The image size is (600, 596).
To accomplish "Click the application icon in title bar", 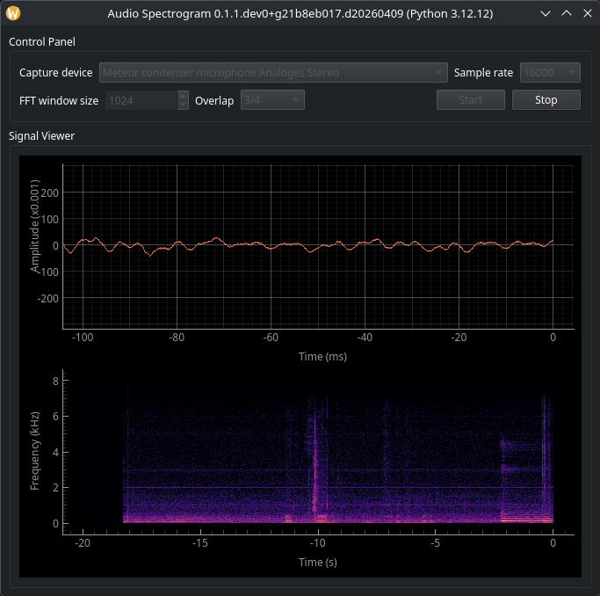I will pos(13,13).
